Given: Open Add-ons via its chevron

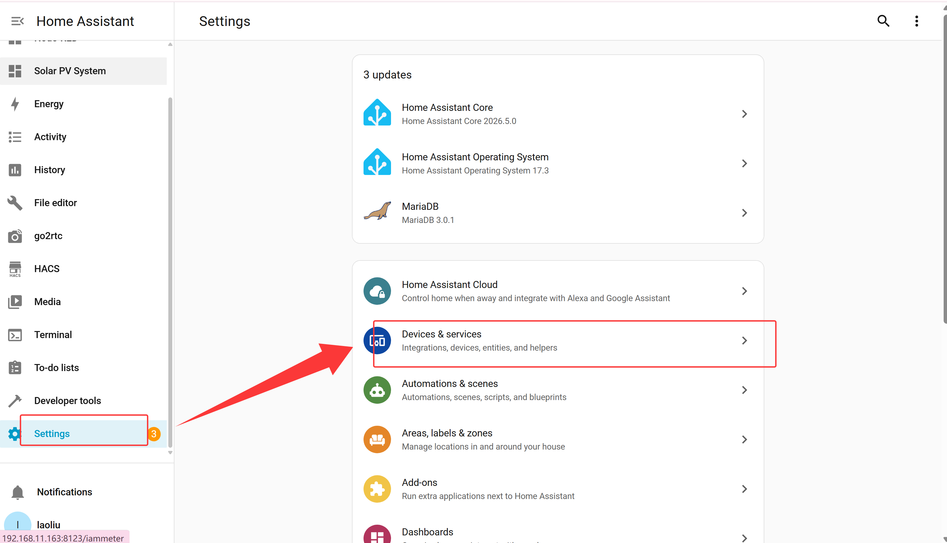Looking at the screenshot, I should click(744, 489).
